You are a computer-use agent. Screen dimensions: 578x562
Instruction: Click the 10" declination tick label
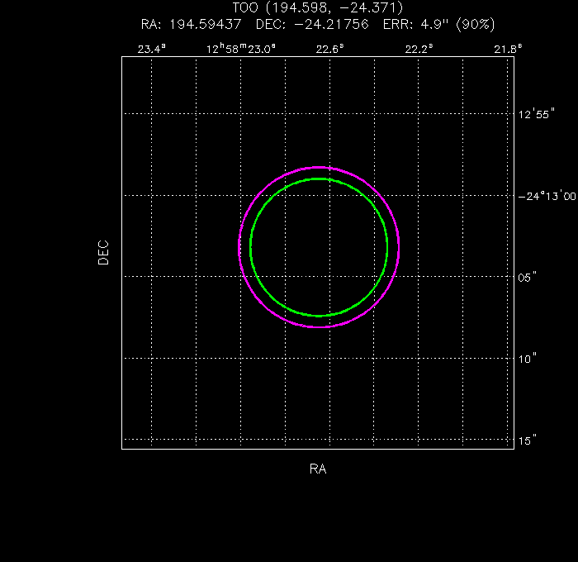point(528,359)
